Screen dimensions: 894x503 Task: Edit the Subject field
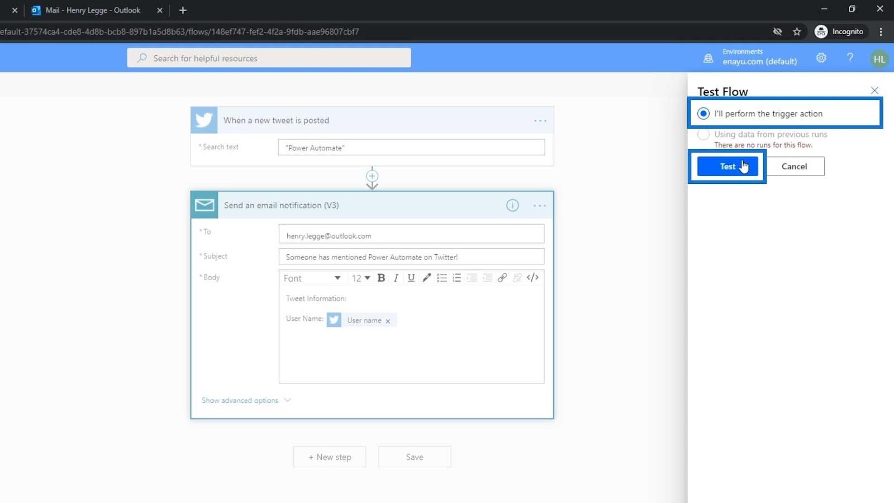(x=411, y=257)
